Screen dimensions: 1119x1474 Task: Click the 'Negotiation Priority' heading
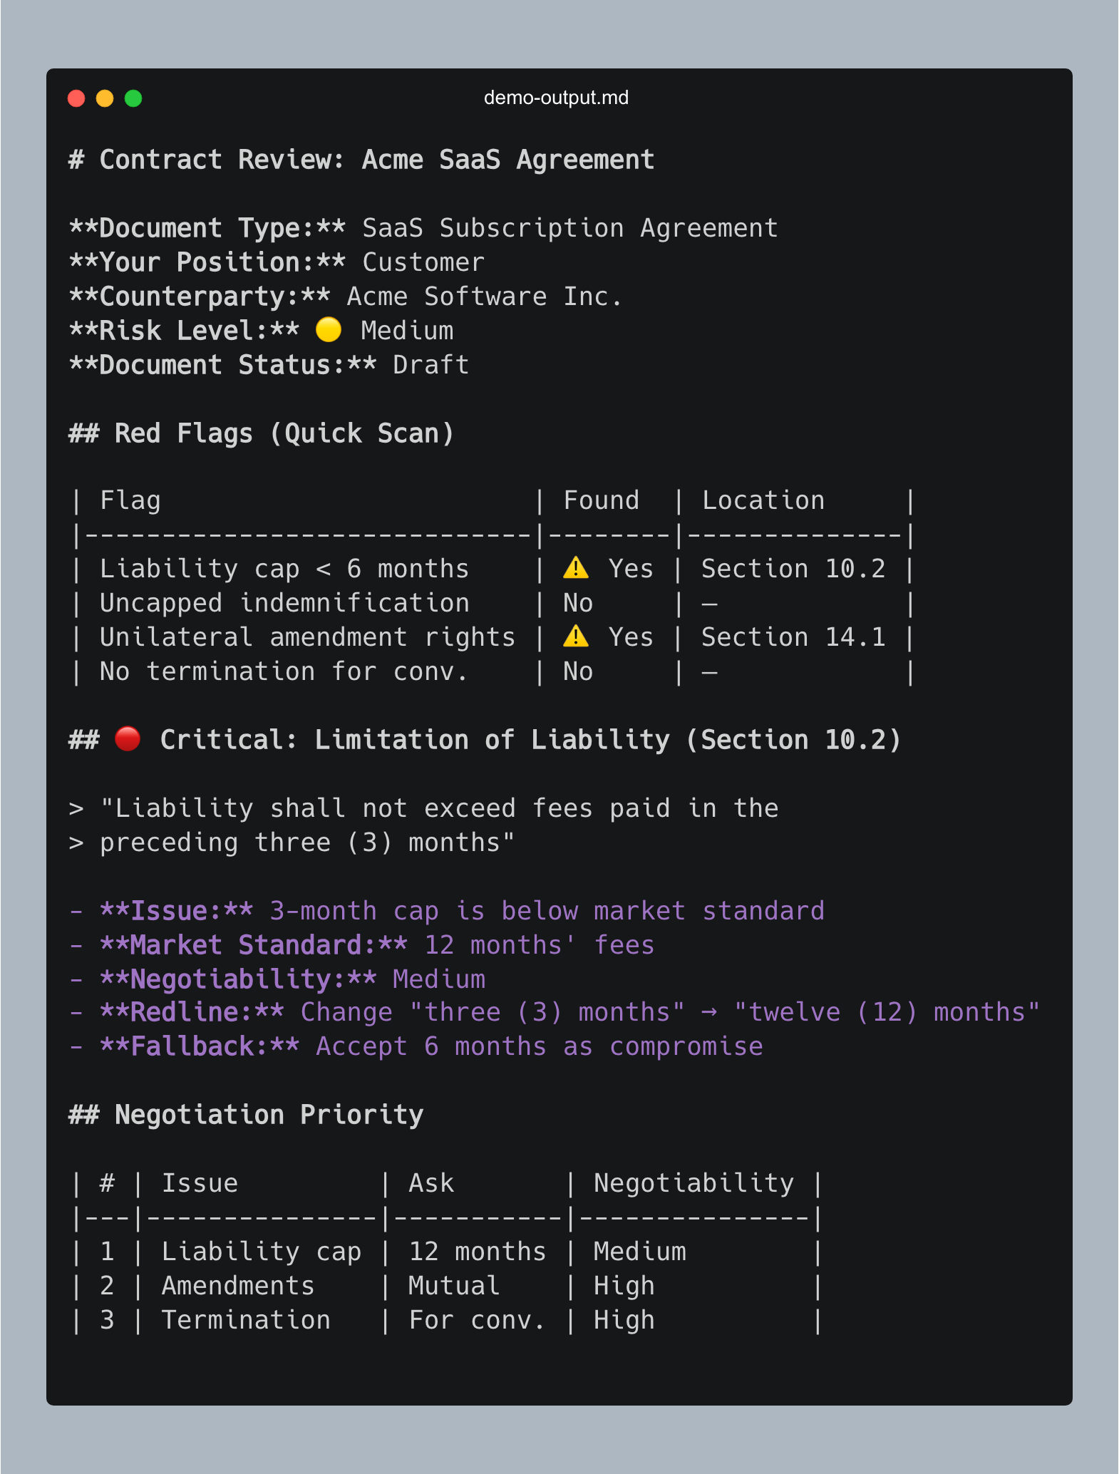click(269, 1115)
